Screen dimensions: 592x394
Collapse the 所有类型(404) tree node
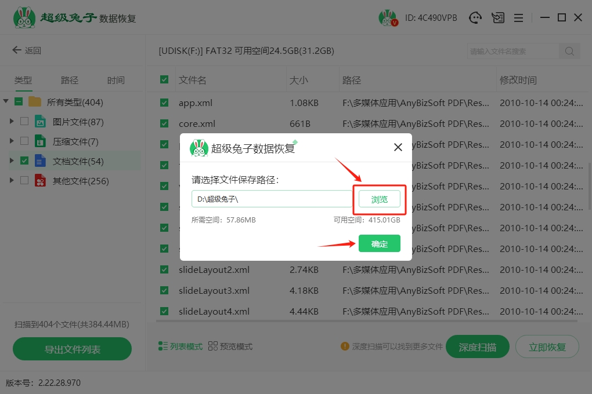pyautogui.click(x=6, y=102)
